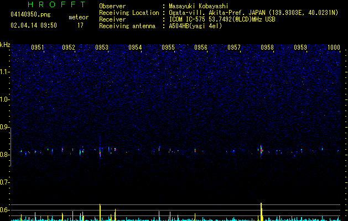Image resolution: width=348 pixels, height=221 pixels.
Task: Click the 0957 time marker
Action: [x=234, y=47]
